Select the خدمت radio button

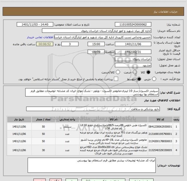135,72
